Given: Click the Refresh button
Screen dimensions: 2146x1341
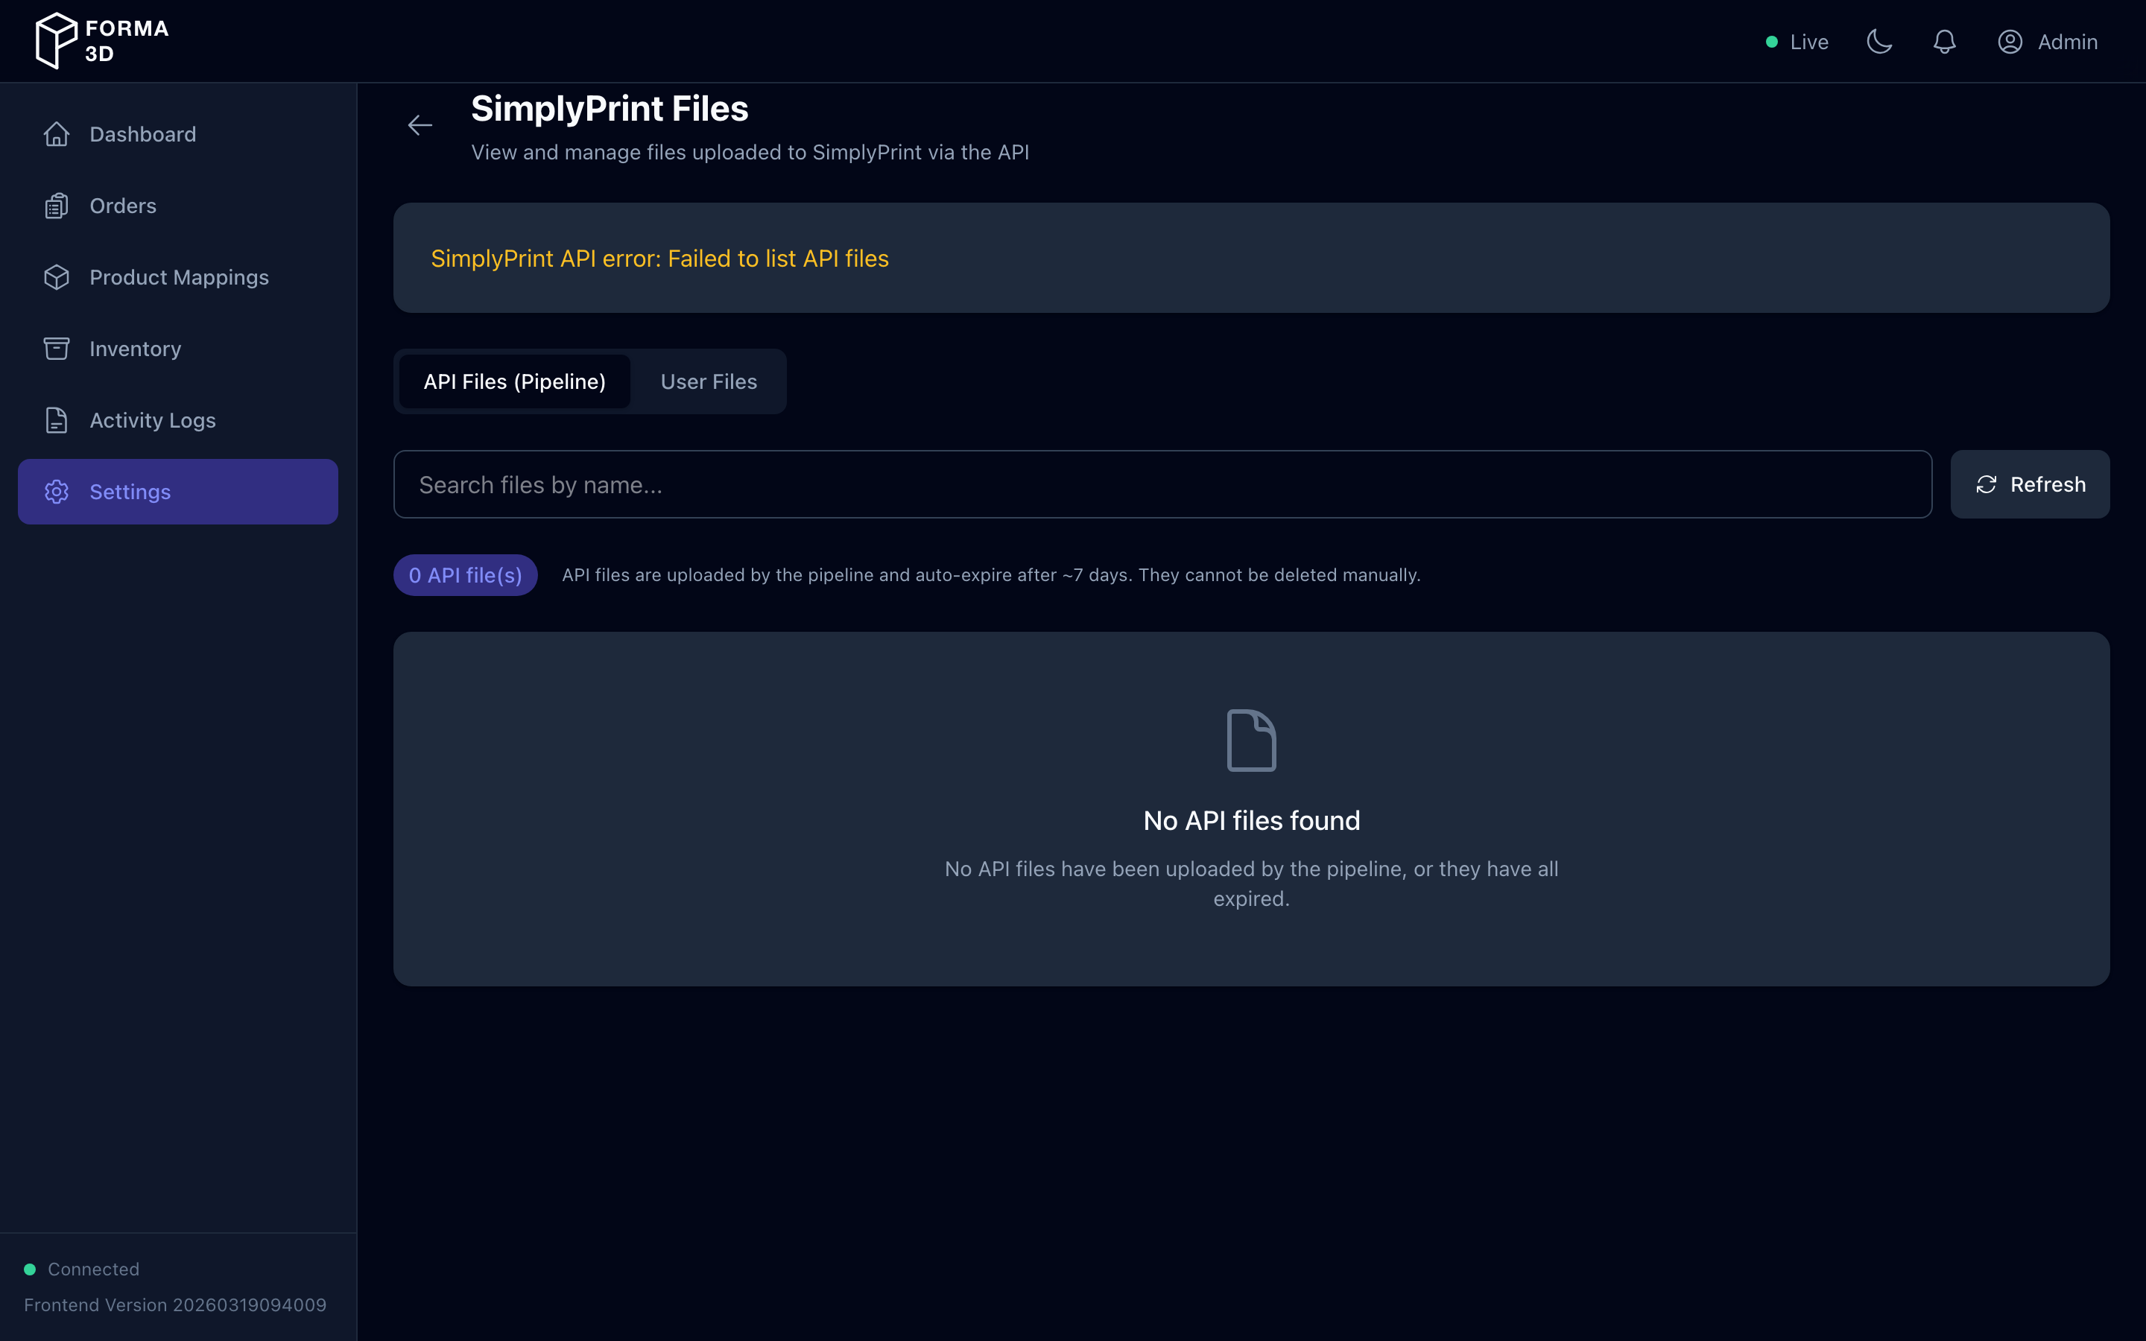Looking at the screenshot, I should (2030, 484).
